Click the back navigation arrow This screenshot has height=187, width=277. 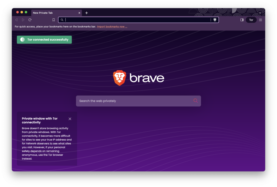pos(16,20)
